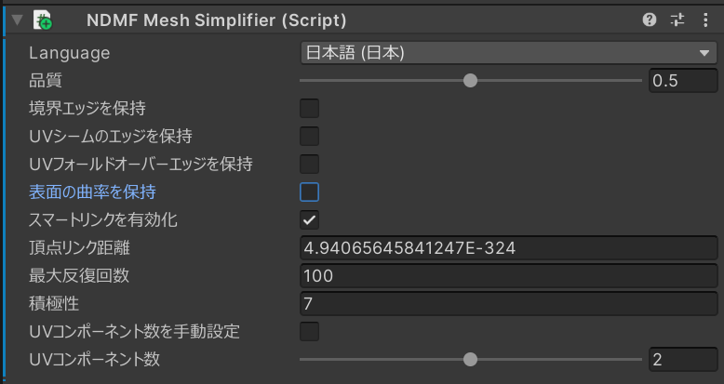
Task: Open the component help reference icon
Action: pyautogui.click(x=650, y=20)
